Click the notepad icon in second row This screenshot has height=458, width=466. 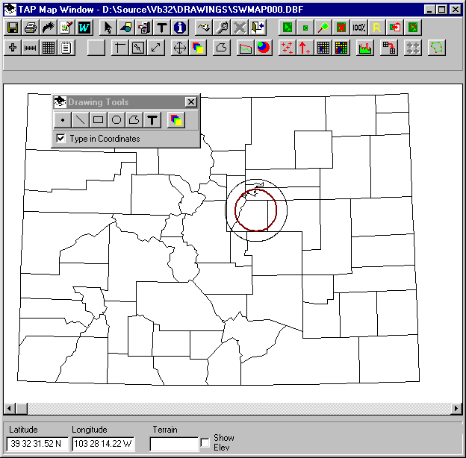[x=66, y=48]
